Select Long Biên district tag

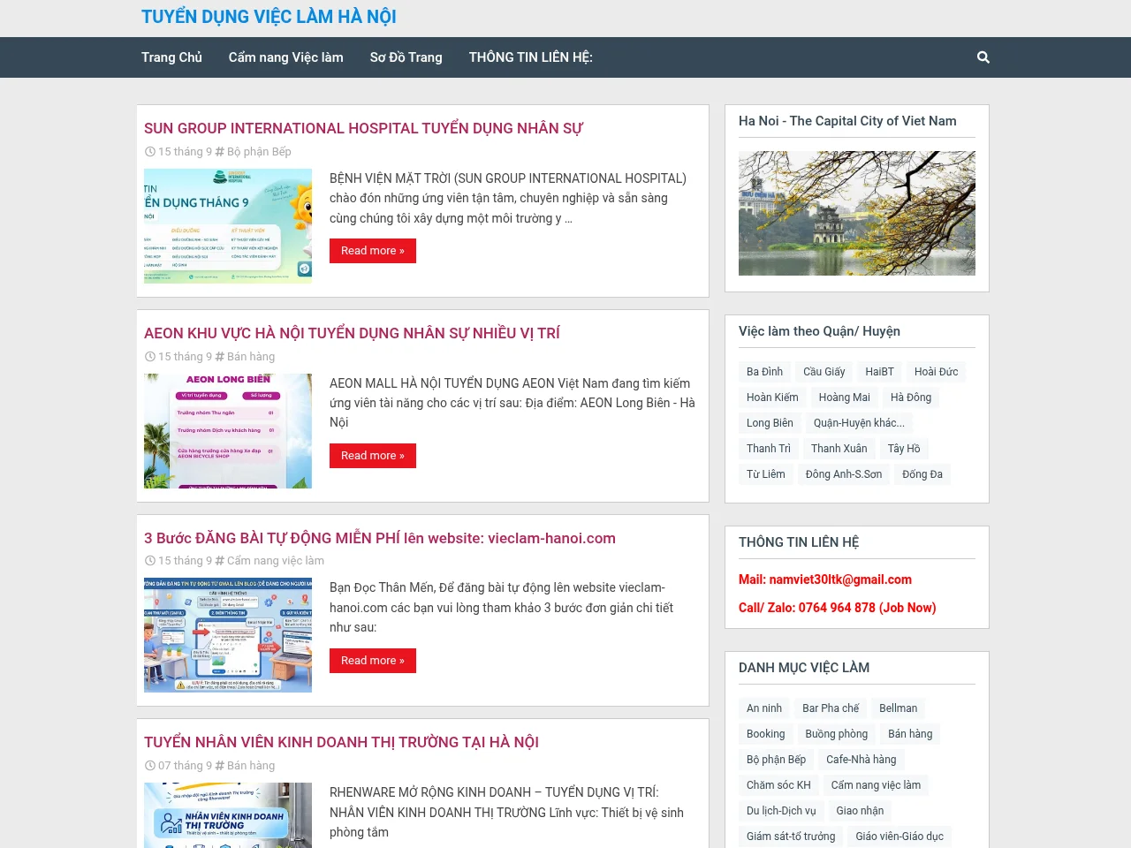click(x=770, y=423)
